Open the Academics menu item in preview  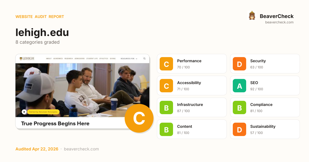58,59
